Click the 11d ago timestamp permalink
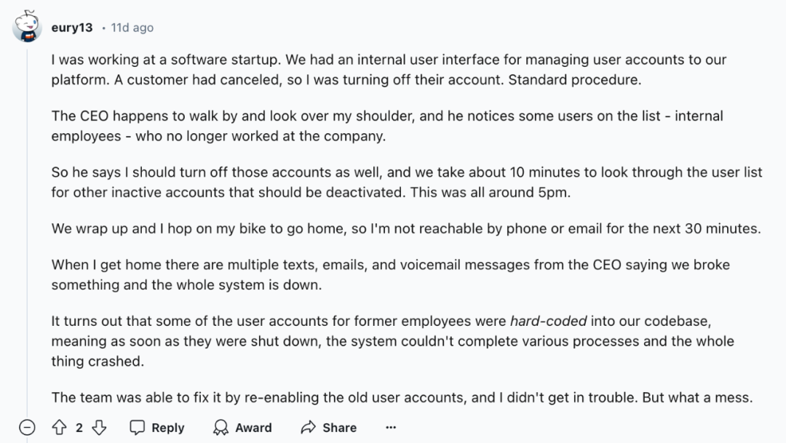Screen dimensions: 786x443 point(132,28)
